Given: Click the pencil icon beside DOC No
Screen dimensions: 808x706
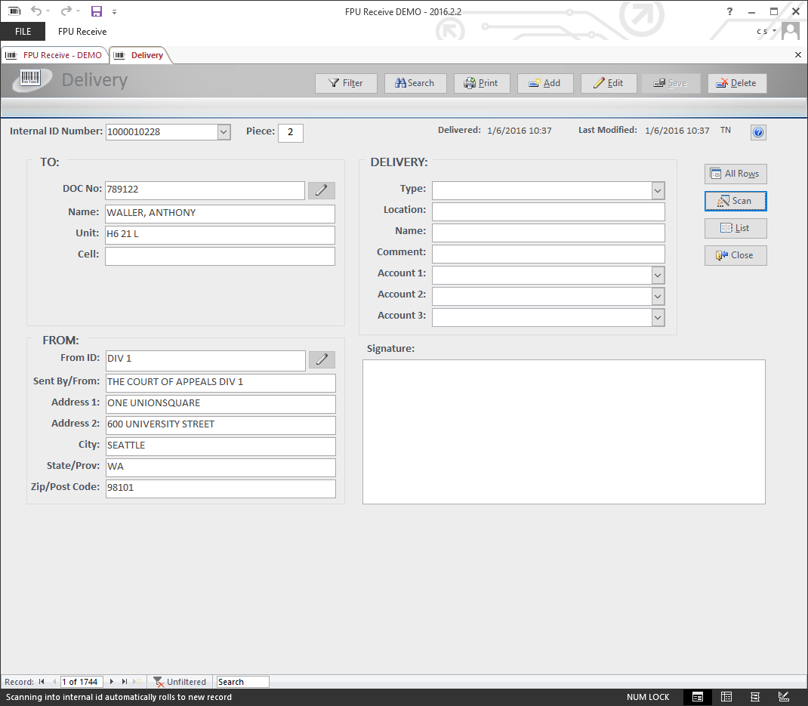Looking at the screenshot, I should click(x=321, y=190).
